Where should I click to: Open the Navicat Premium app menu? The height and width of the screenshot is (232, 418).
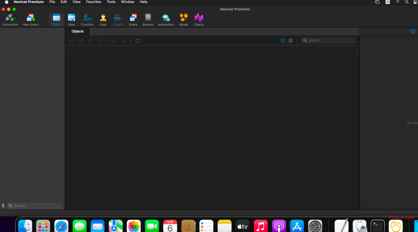click(x=29, y=2)
